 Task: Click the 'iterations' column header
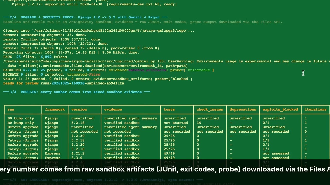(x=316, y=109)
